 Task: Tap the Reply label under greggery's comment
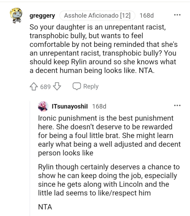pyautogui.click(x=91, y=86)
